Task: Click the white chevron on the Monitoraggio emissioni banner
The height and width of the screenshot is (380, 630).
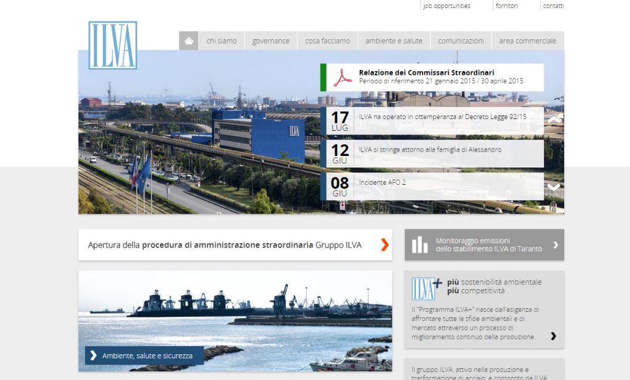Action: [556, 244]
